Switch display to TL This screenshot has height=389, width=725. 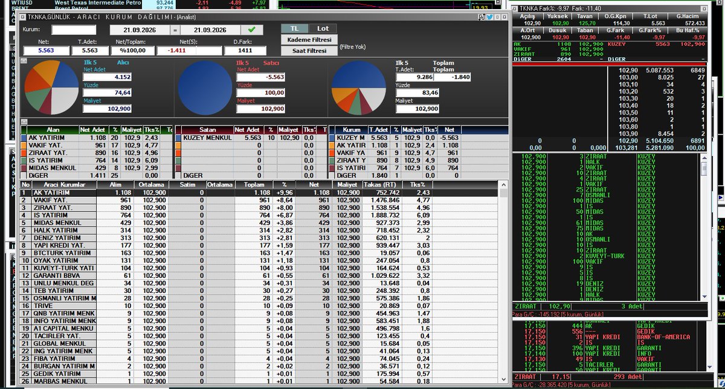[x=294, y=28]
